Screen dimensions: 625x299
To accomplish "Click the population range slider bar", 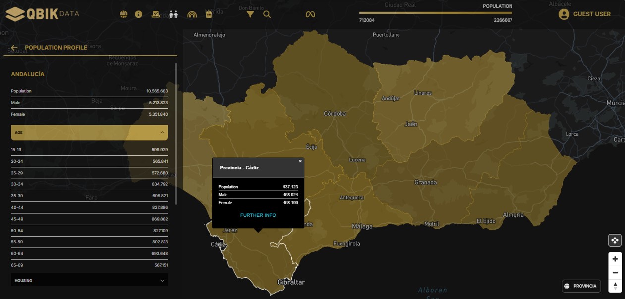I will (436, 13).
